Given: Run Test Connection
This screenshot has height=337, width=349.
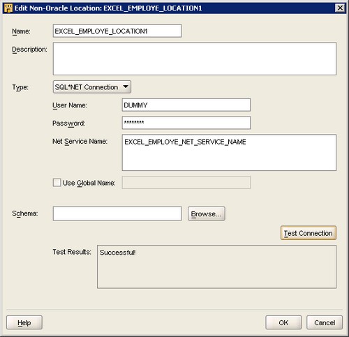Looking at the screenshot, I should (x=309, y=232).
